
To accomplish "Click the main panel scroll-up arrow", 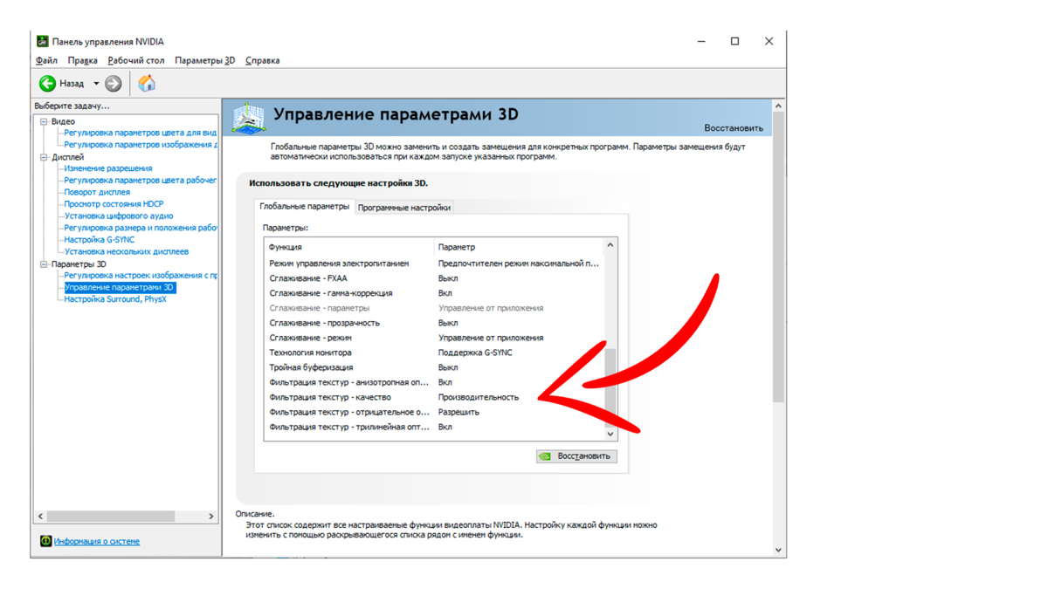I will 779,106.
